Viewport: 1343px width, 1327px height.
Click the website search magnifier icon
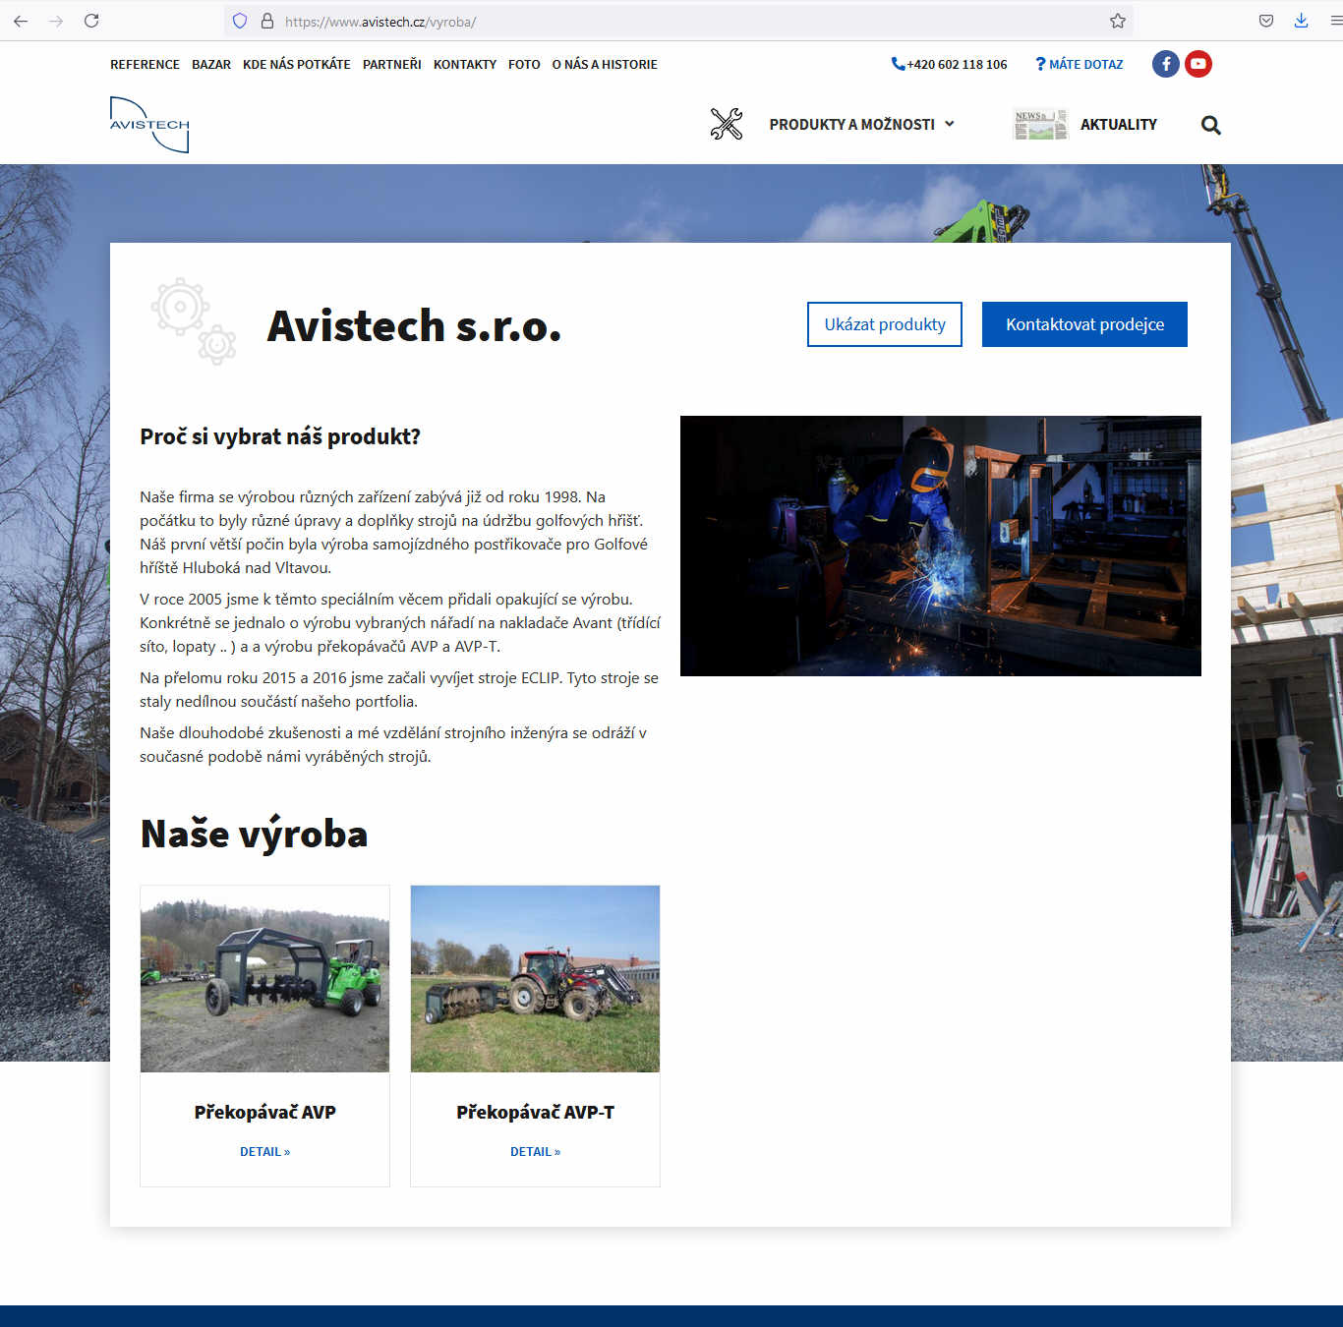pos(1211,125)
